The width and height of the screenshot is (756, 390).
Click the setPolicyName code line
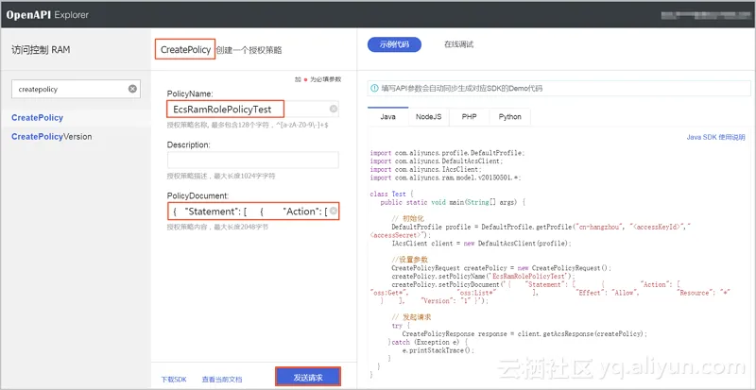(484, 277)
